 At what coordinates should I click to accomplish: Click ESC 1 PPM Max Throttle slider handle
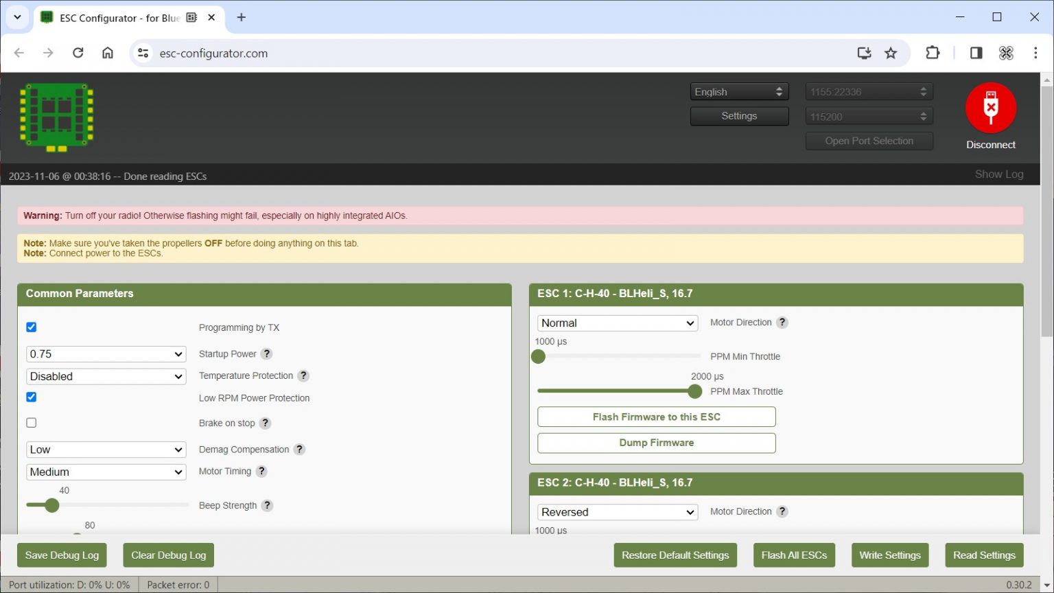pos(695,391)
